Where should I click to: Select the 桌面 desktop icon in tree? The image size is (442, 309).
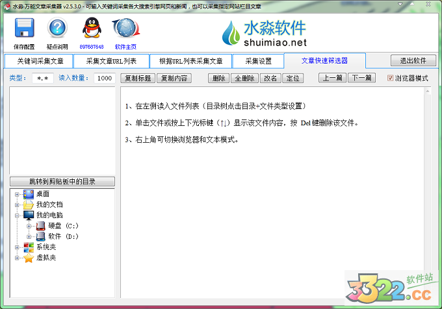(29, 194)
